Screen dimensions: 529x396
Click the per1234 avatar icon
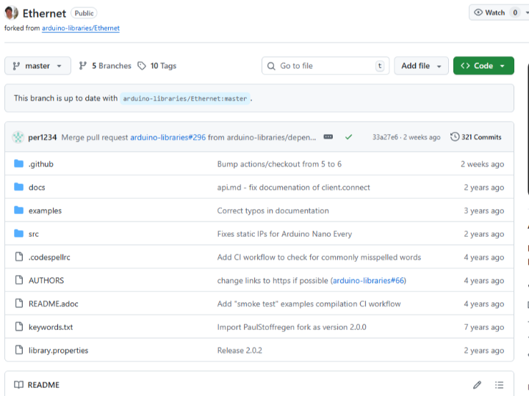coord(18,137)
